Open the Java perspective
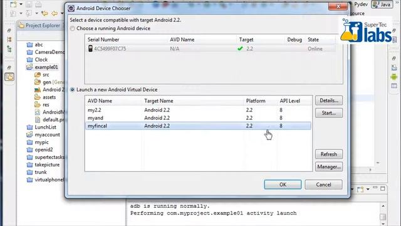This screenshot has width=401, height=226. pyautogui.click(x=382, y=4)
